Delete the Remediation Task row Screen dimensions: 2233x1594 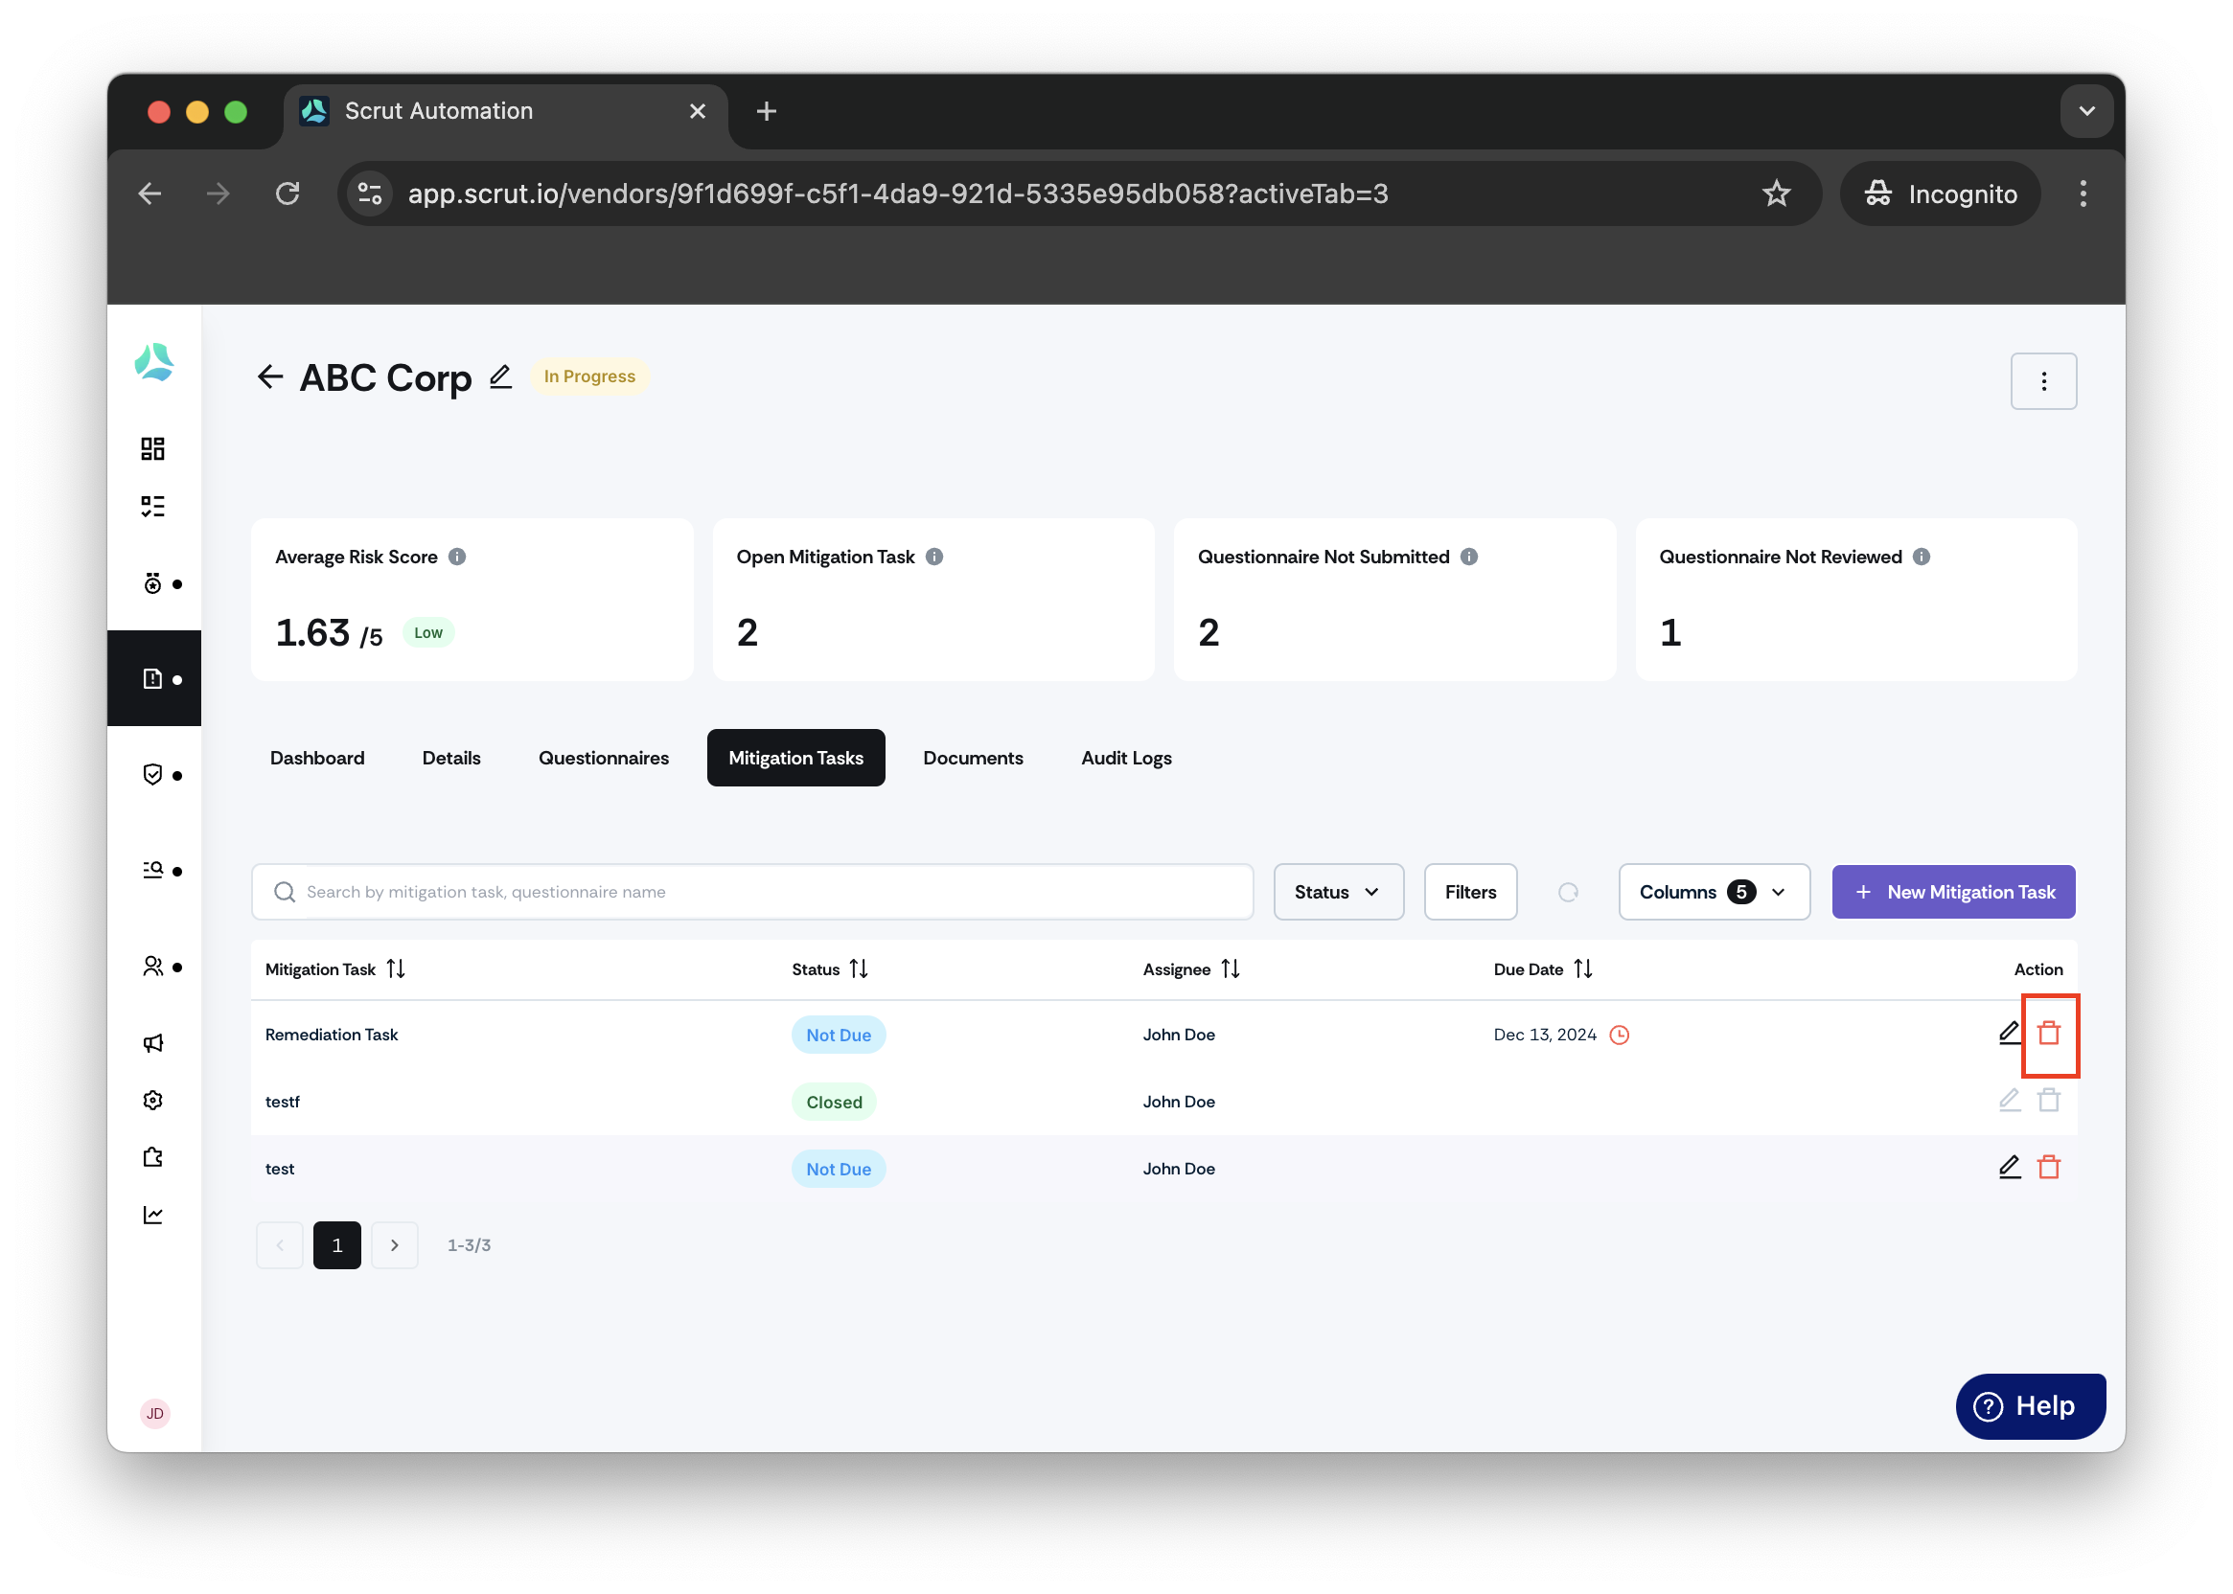pos(2049,1034)
